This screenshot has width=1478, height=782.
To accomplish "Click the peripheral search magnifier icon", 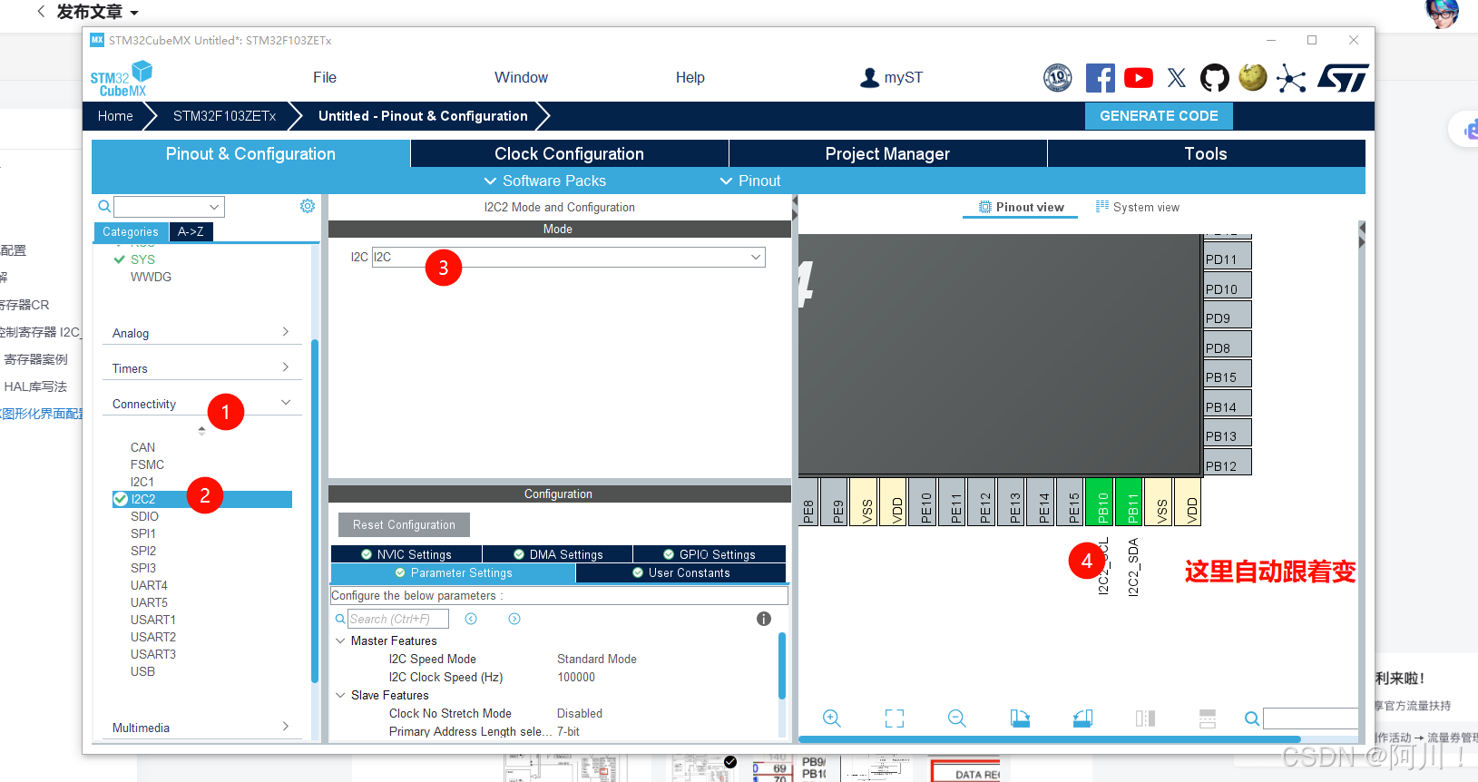I will pyautogui.click(x=104, y=207).
